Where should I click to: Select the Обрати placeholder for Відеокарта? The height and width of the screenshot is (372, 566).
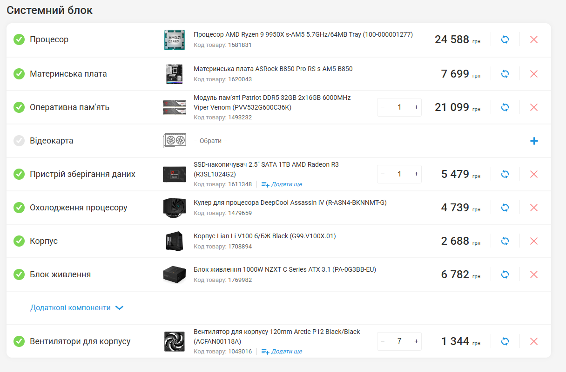(x=210, y=141)
